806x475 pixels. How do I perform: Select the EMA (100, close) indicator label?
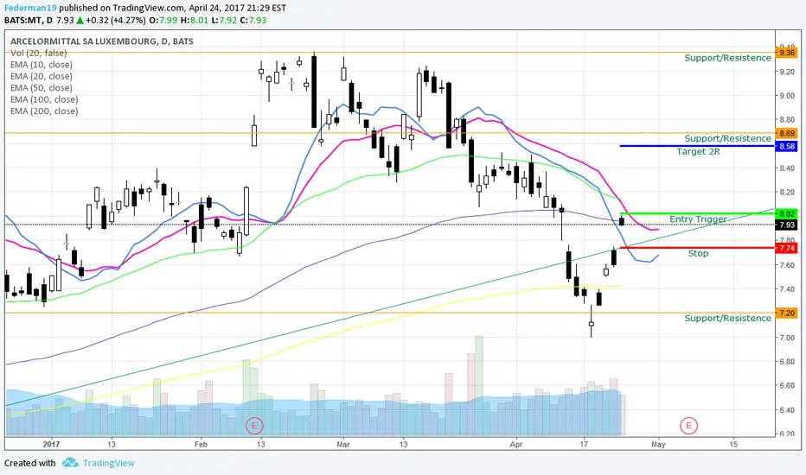point(44,99)
